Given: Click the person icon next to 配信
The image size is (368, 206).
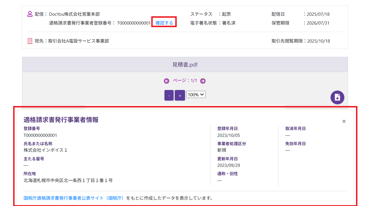Looking at the screenshot, I should tap(30, 14).
